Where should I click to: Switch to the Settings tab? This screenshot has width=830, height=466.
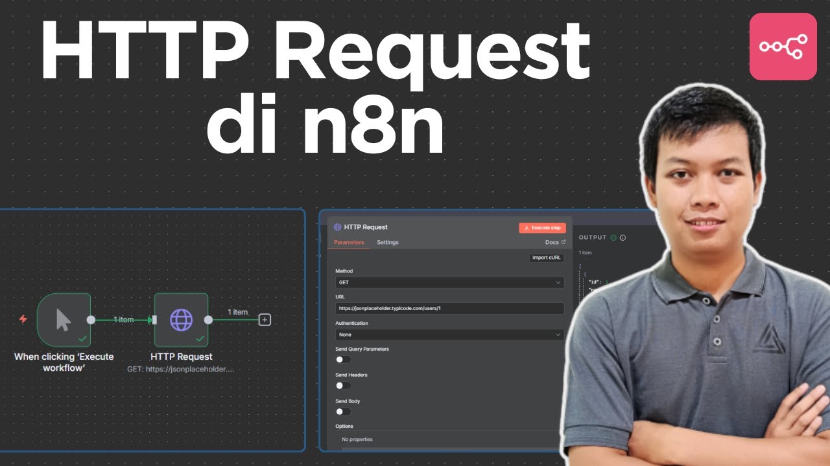[x=388, y=242]
